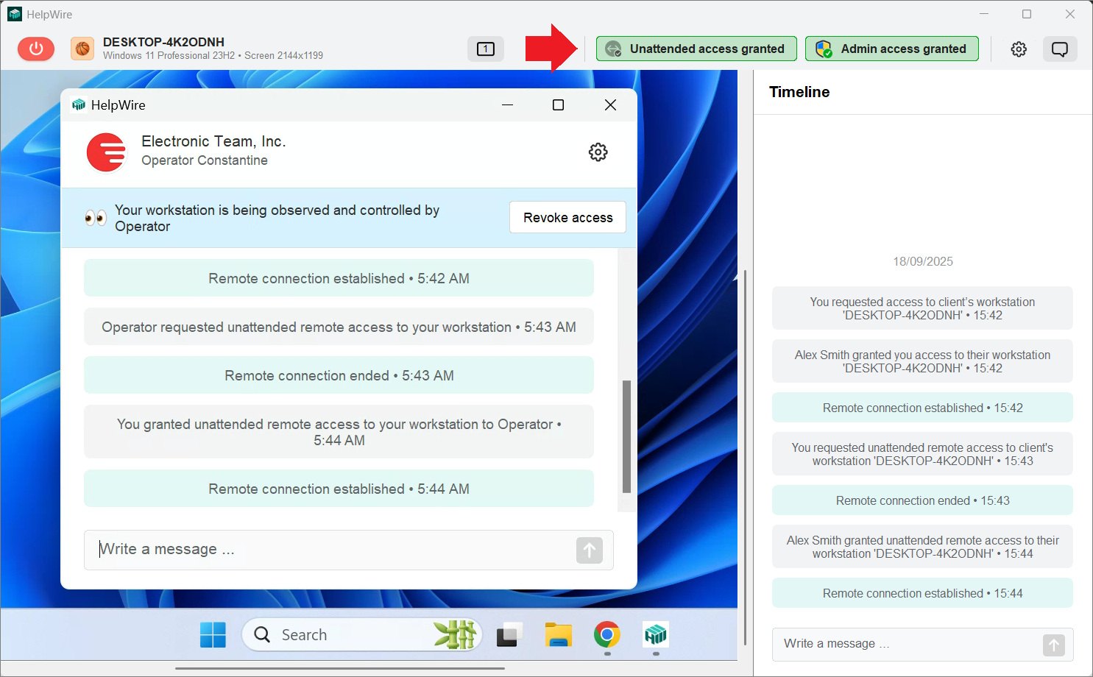Image resolution: width=1093 pixels, height=677 pixels.
Task: Click the "Admin access granted" status badge
Action: [891, 49]
